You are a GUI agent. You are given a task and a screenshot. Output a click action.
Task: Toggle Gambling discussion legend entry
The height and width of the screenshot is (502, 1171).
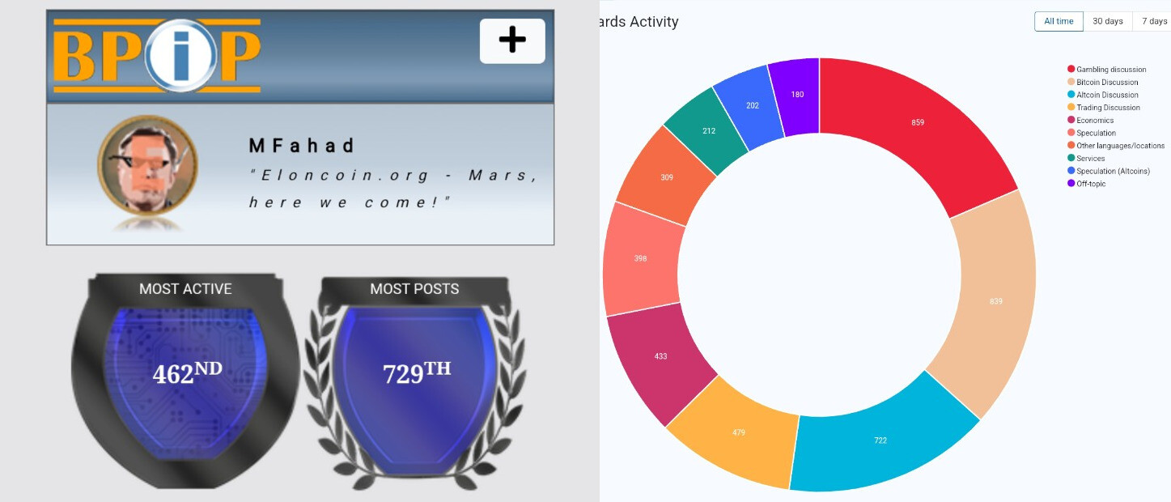(1106, 70)
